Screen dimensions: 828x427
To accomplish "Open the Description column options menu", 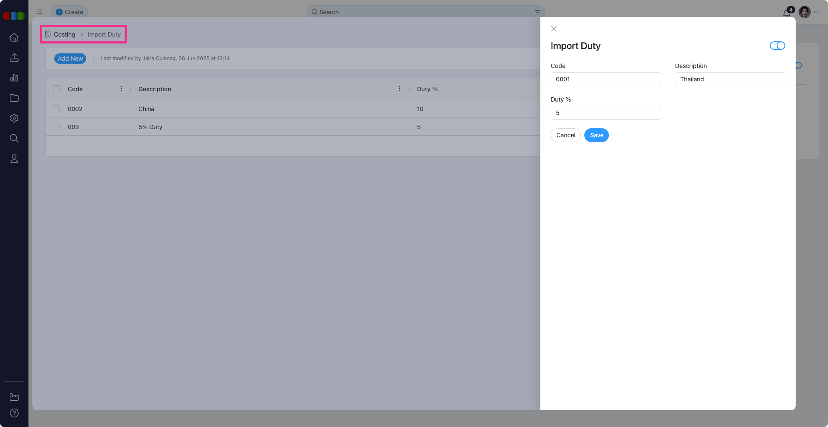I will click(400, 89).
